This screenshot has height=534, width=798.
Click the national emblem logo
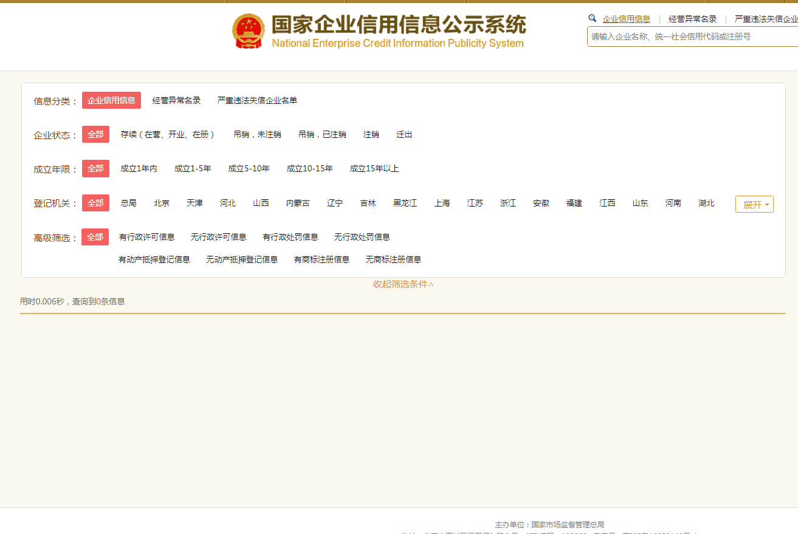pyautogui.click(x=249, y=31)
